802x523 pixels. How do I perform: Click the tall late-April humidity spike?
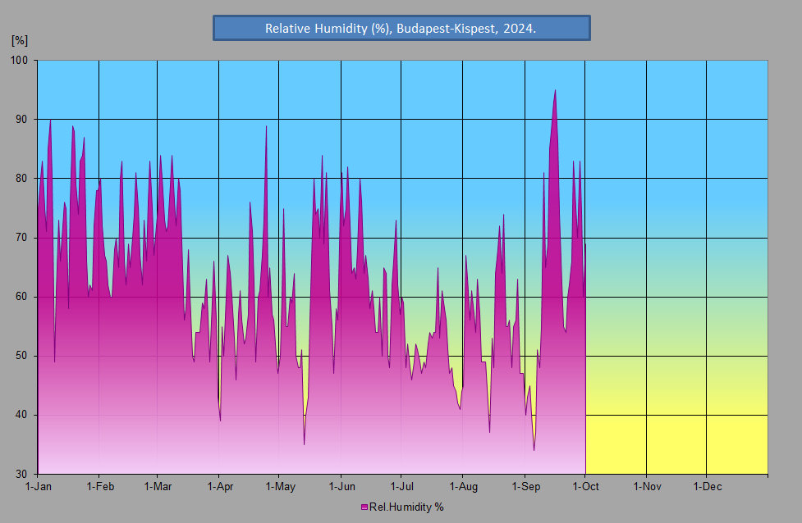(x=266, y=129)
